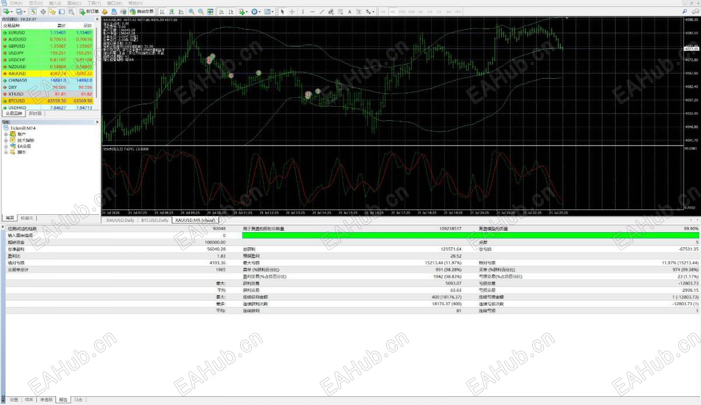Click the zoom out magnifier icon
The width and height of the screenshot is (701, 405).
200,12
